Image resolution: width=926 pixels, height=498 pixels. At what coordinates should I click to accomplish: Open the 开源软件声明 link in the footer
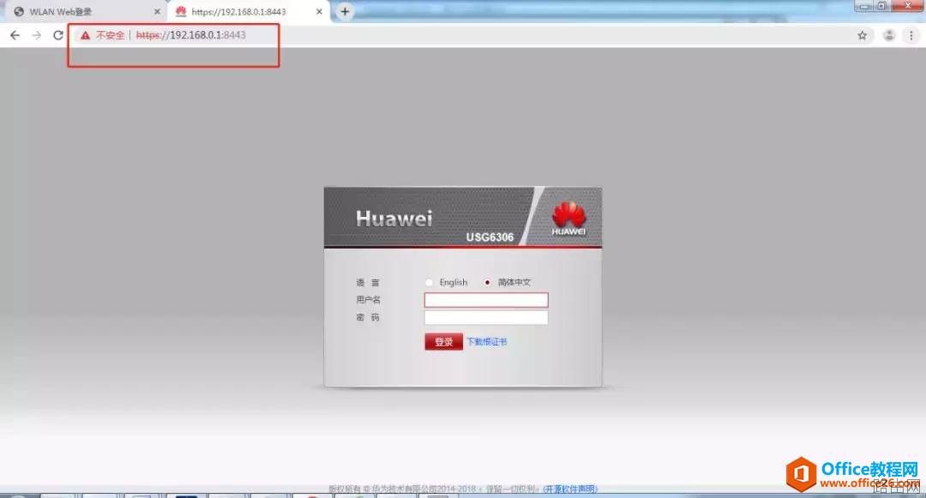point(570,489)
